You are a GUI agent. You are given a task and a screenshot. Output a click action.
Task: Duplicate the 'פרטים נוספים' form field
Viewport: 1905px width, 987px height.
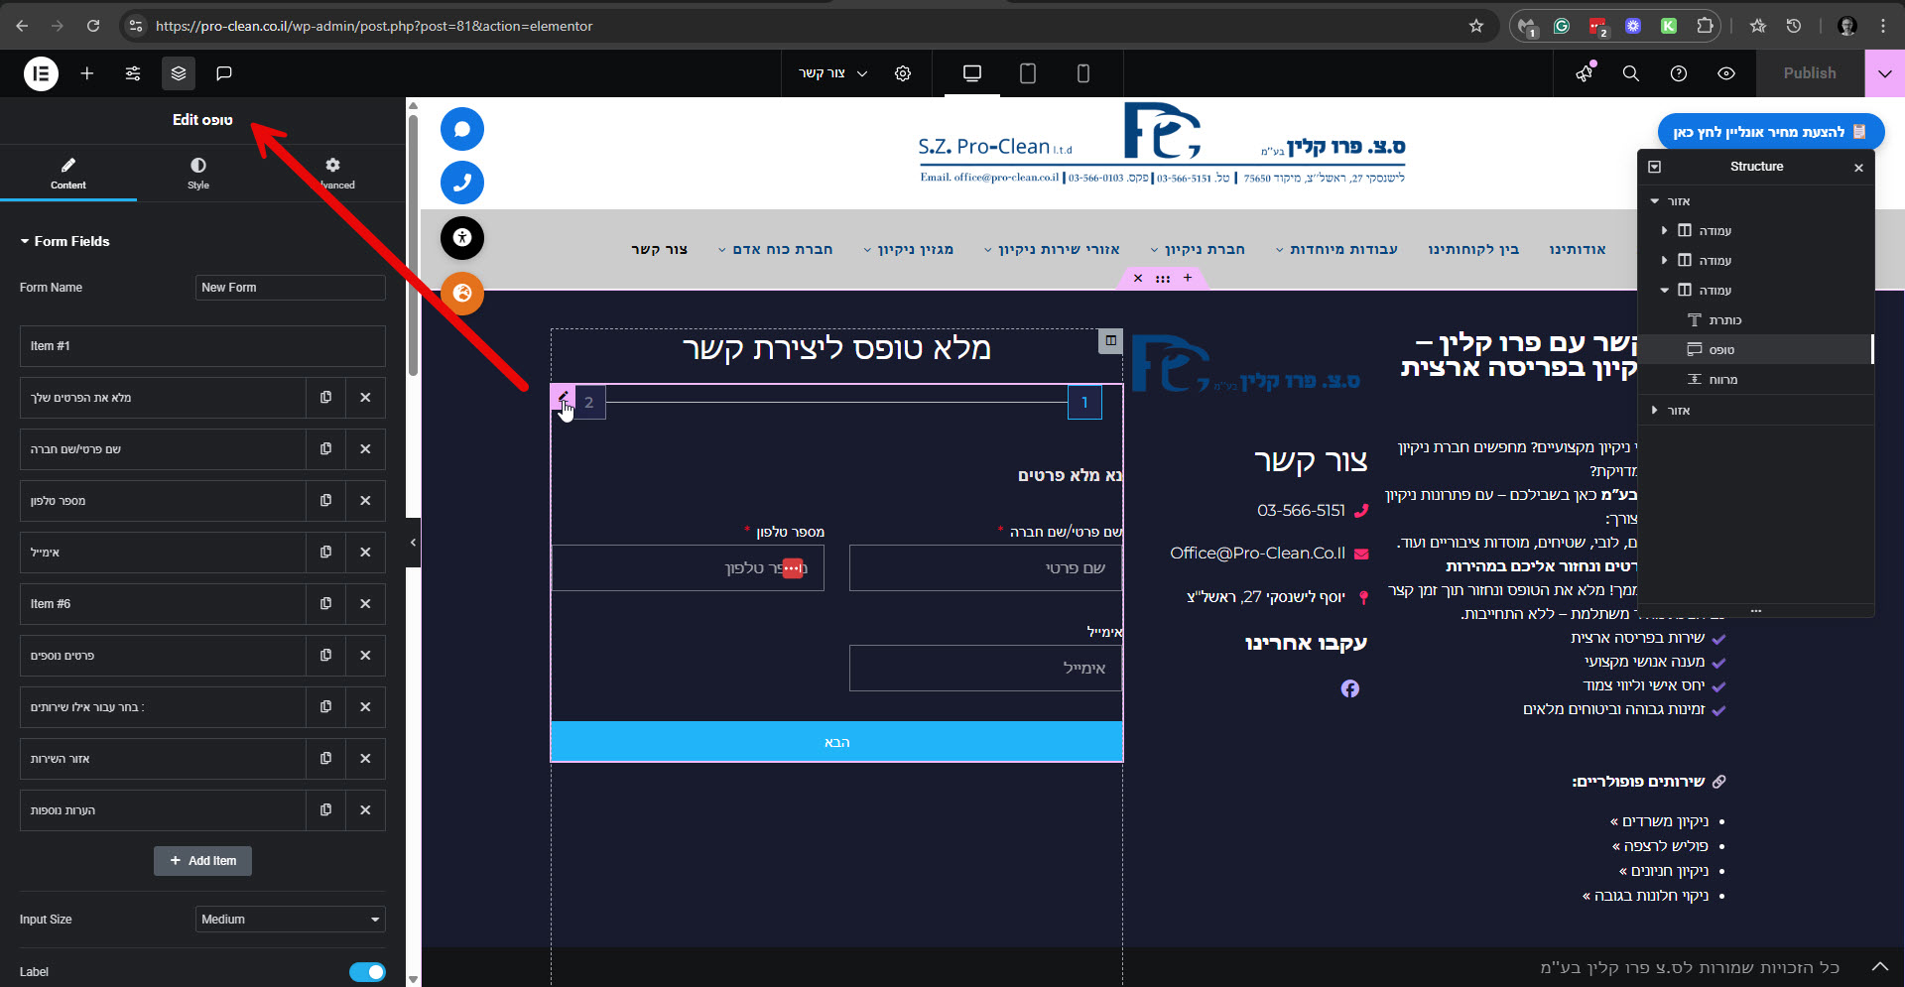[x=325, y=656]
